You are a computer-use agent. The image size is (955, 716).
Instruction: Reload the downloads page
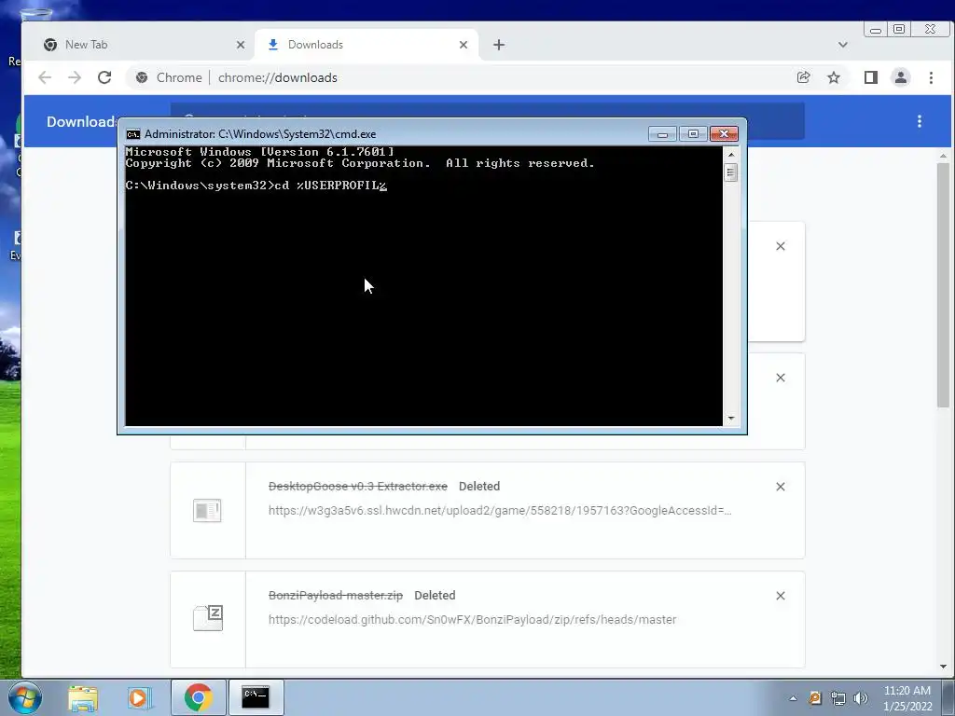104,77
